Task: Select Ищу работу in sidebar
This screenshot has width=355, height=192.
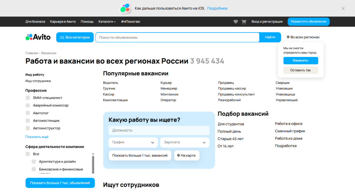Action: pyautogui.click(x=35, y=75)
